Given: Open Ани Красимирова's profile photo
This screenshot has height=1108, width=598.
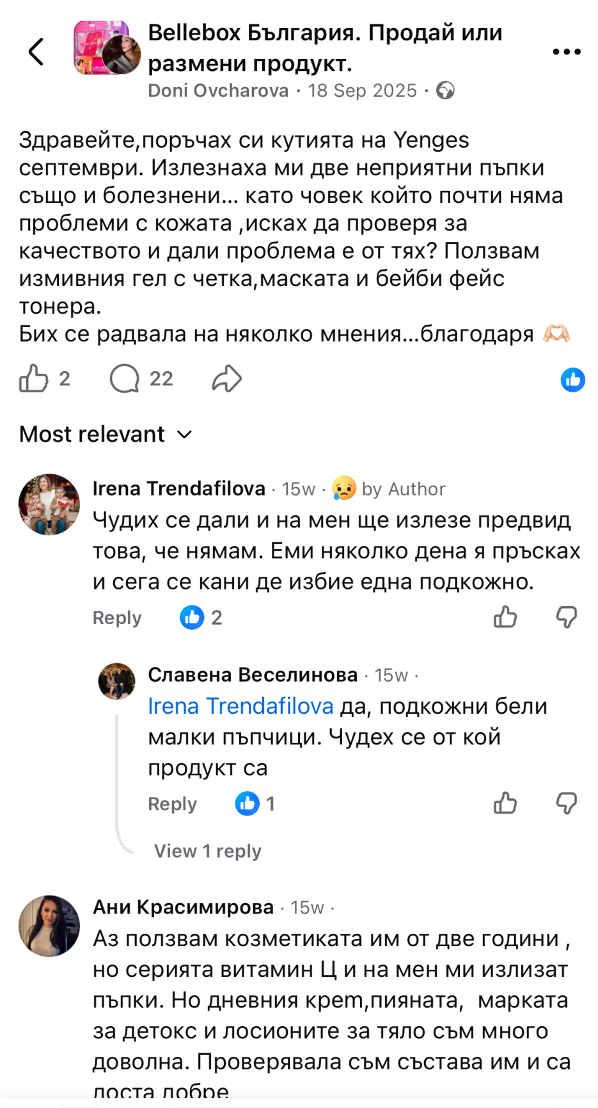Looking at the screenshot, I should click(49, 926).
